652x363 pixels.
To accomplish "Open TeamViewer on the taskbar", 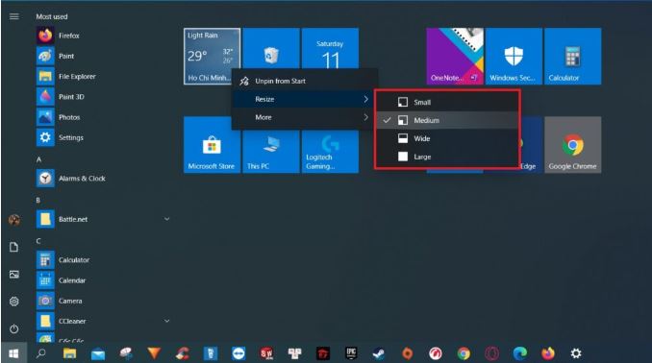I will [x=238, y=353].
